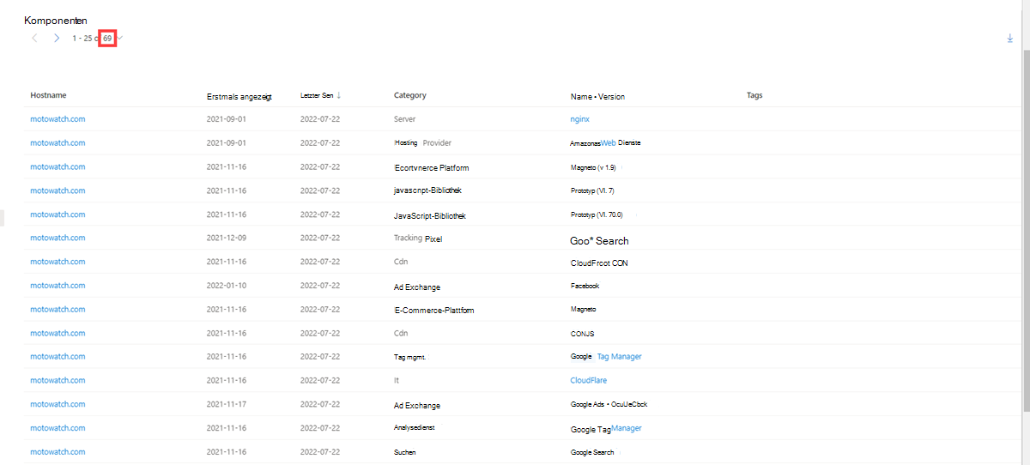Open motowatch.com link in the CloudFlare row
The image size is (1030, 465).
click(58, 380)
